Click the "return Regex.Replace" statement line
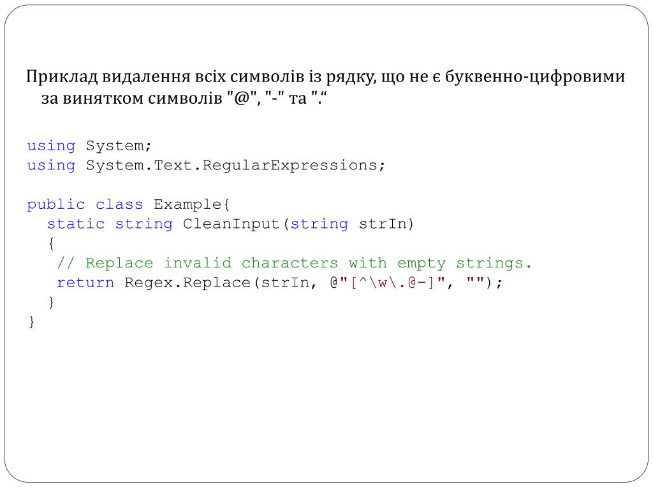The image size is (653, 489). tap(279, 283)
